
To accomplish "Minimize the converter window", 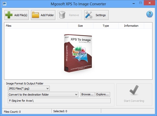I will (x=134, y=3).
